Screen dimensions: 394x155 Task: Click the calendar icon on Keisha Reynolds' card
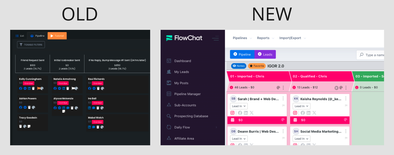295,120
